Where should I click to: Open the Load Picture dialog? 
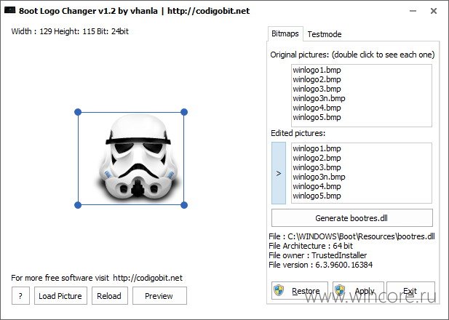coord(60,296)
